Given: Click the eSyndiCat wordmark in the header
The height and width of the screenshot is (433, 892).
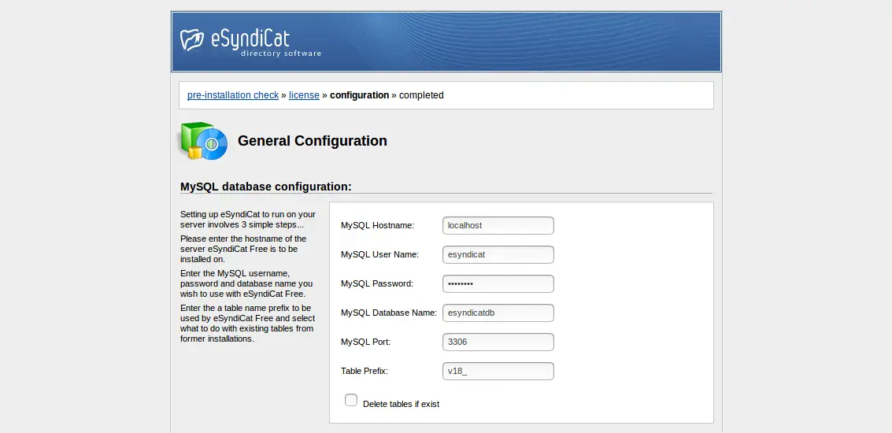Looking at the screenshot, I should click(250, 39).
